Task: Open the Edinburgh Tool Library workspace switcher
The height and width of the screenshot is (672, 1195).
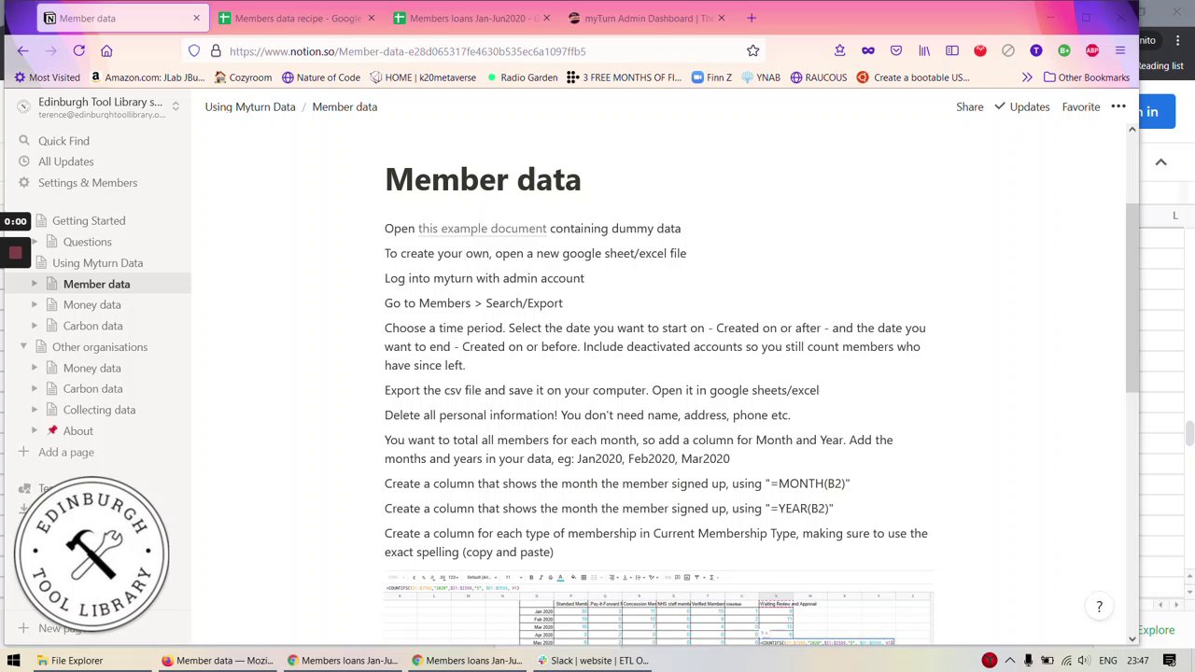Action: click(x=98, y=107)
